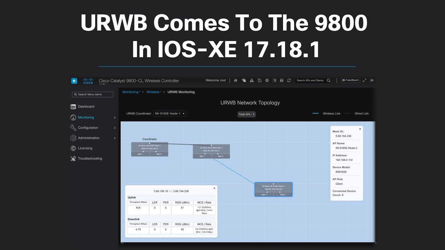The height and width of the screenshot is (250, 445).
Task: Open the alerts warning triangle icon
Action: (x=252, y=80)
